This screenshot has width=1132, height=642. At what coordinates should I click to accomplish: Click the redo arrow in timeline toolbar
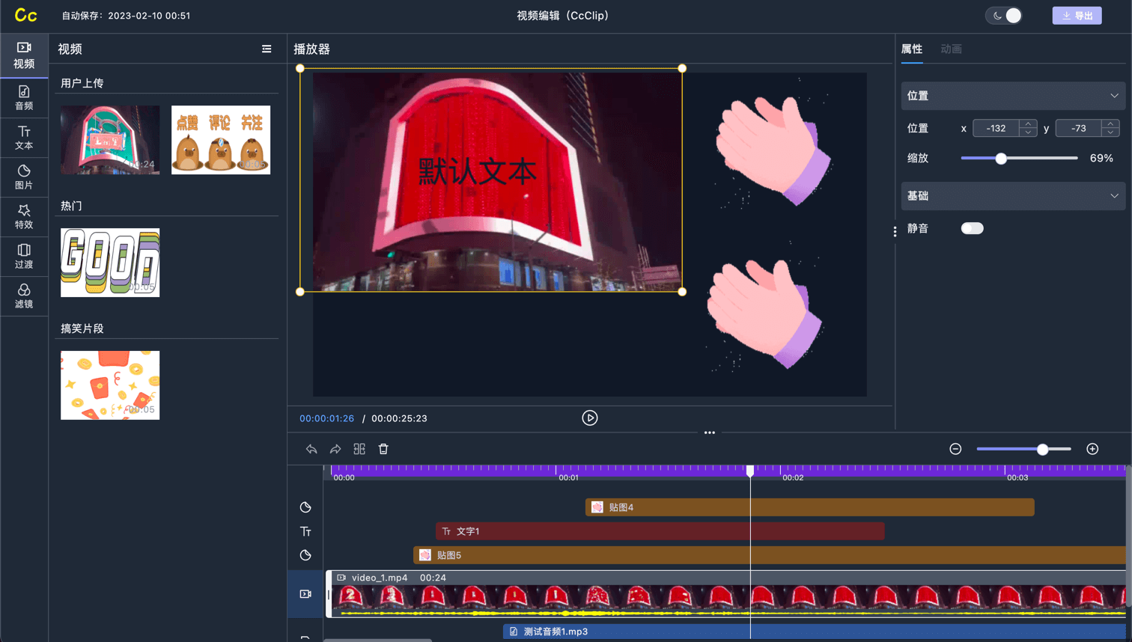pyautogui.click(x=335, y=449)
